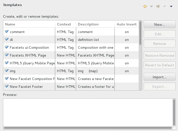
Task: Click the Preview horizontal scrollbar
Action: click(88, 128)
